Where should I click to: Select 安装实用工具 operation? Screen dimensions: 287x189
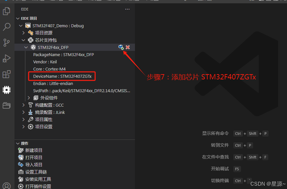[x=38, y=179]
